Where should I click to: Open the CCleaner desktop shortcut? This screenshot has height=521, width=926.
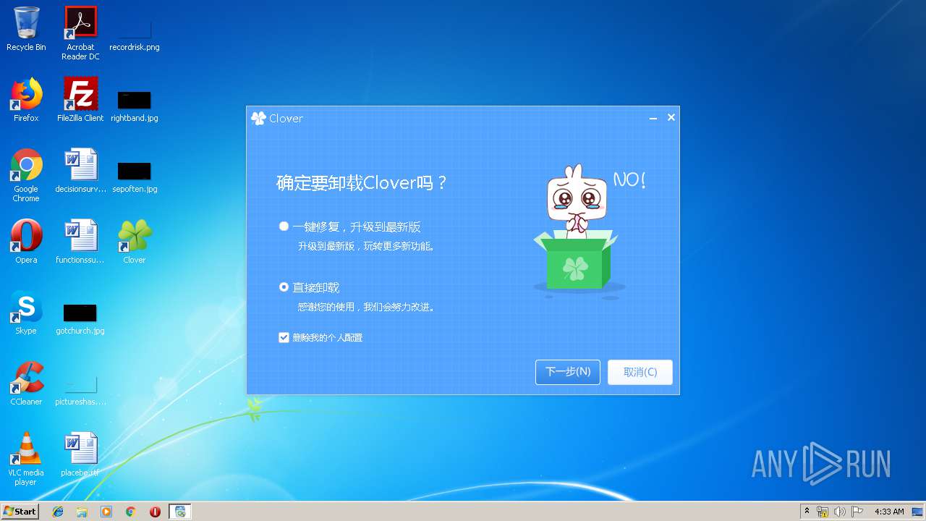pyautogui.click(x=26, y=384)
